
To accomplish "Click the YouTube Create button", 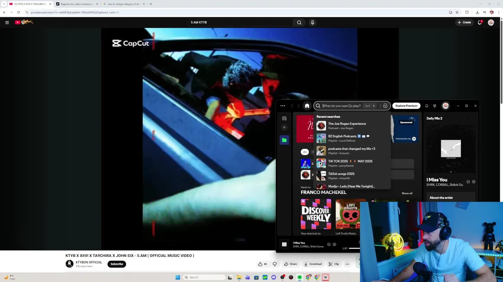I will click(464, 22).
